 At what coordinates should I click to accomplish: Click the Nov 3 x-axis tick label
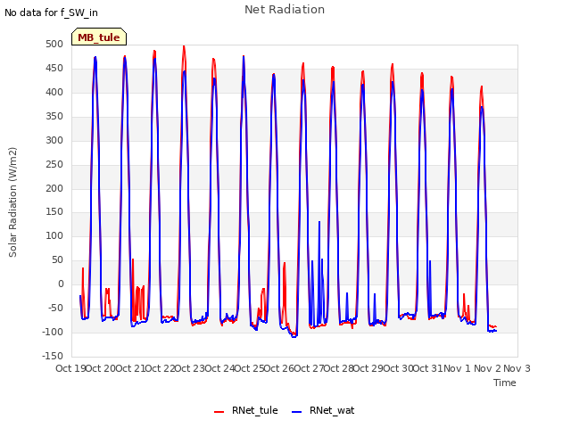coord(517,368)
